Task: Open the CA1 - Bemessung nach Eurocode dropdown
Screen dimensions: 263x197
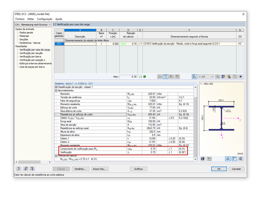Action: pos(33,25)
